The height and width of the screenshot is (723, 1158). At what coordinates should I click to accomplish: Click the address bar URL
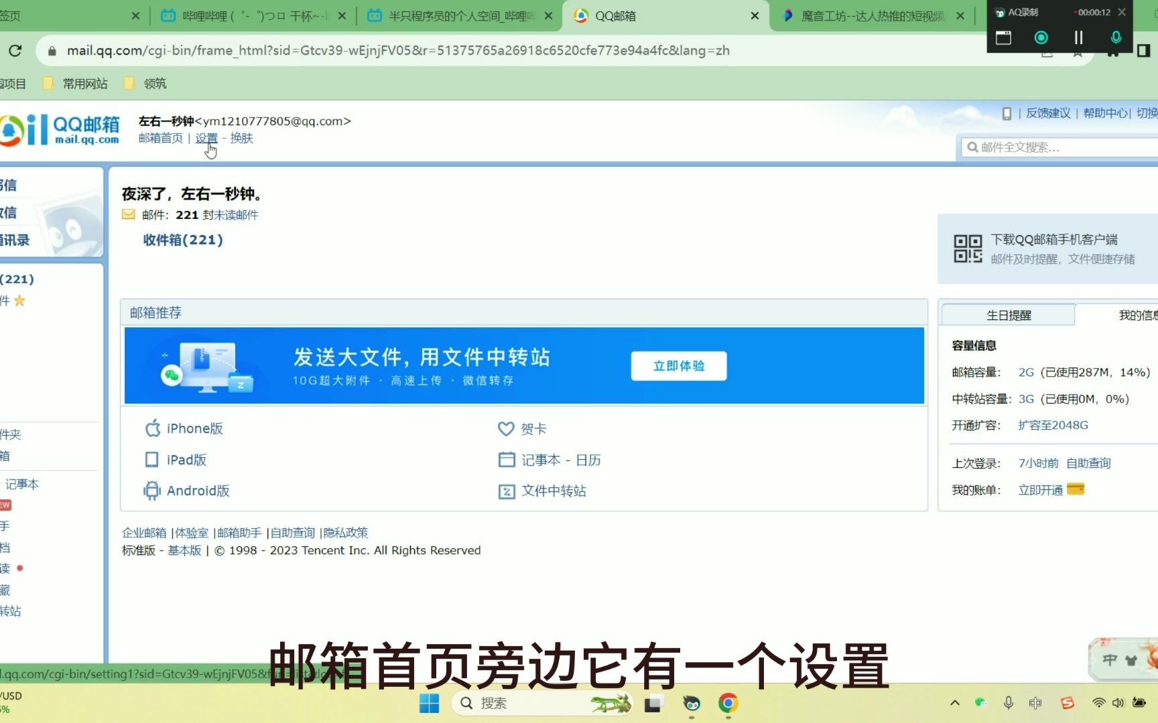[398, 50]
